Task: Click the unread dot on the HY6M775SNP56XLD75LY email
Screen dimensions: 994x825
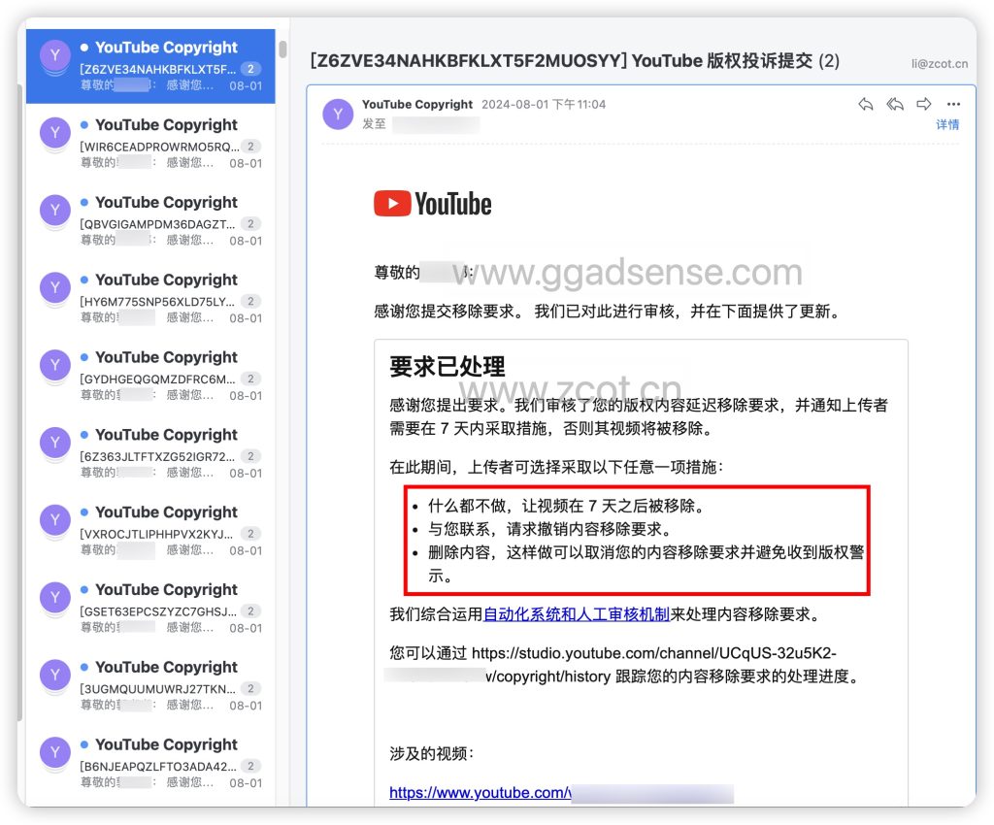Action: 84,280
